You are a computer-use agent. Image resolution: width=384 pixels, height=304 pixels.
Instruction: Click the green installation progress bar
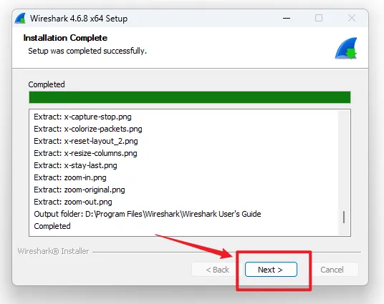[x=190, y=97]
